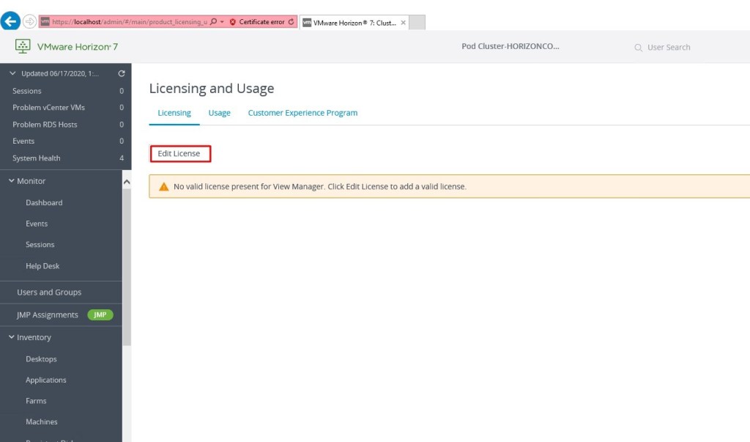Click the VMware Horizon 7 logo icon

click(23, 47)
